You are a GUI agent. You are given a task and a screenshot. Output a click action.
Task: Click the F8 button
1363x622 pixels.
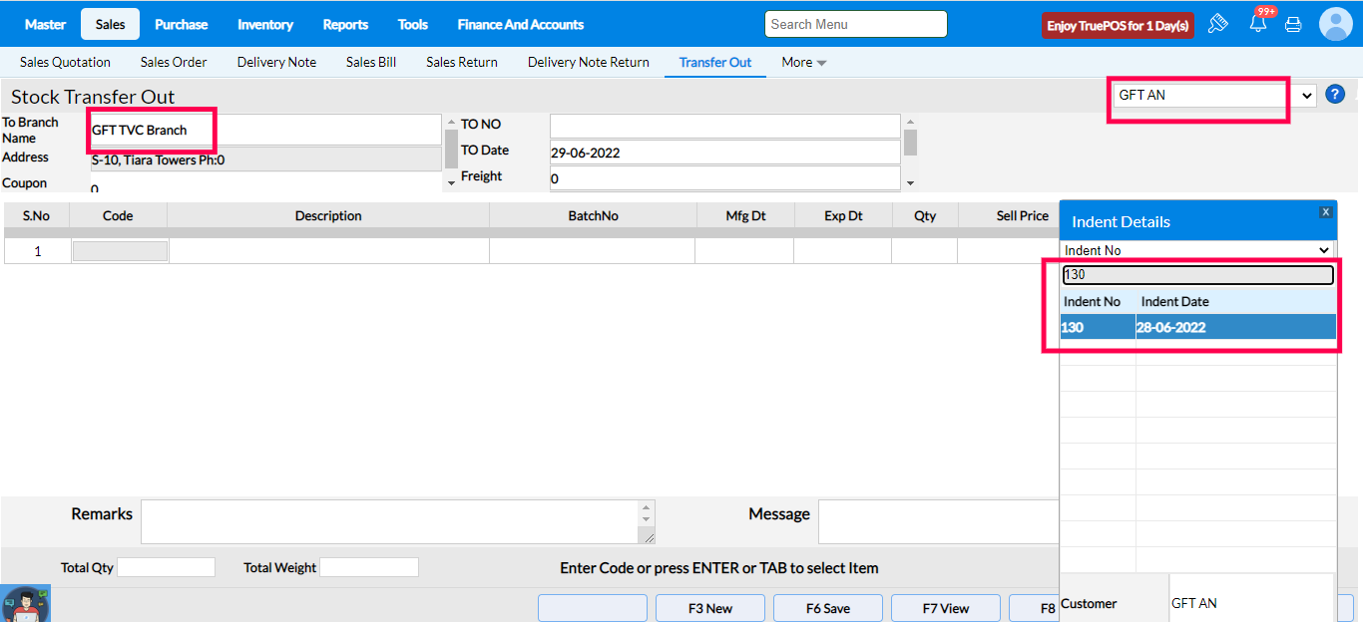(x=1034, y=608)
